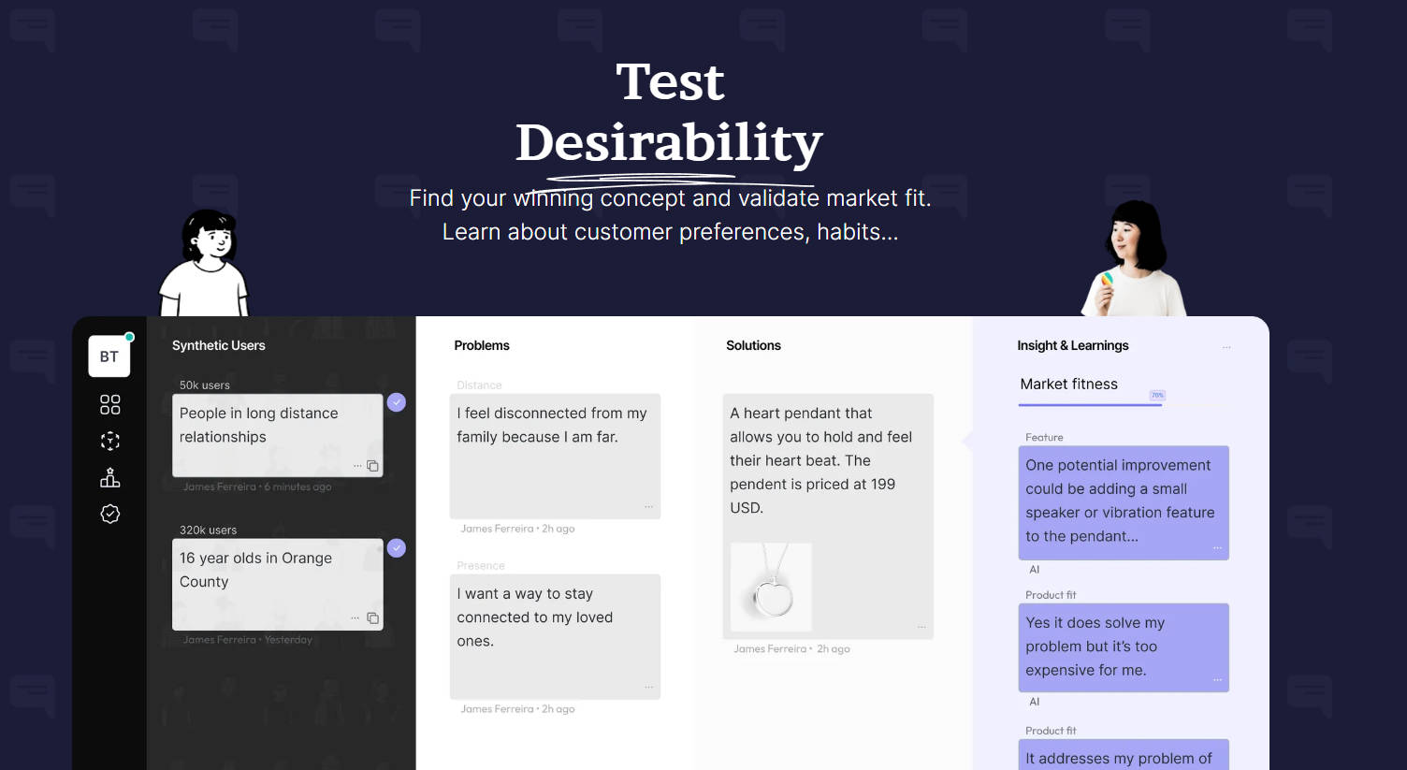
Task: Open options menu on the long distance relationships card
Action: pos(356,466)
